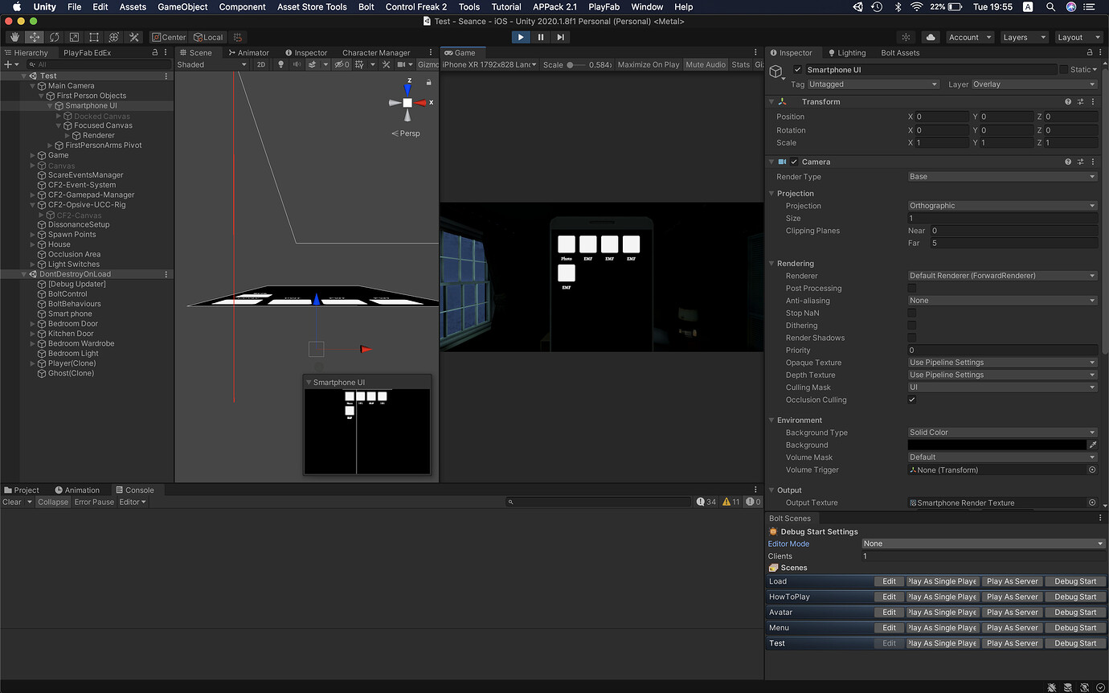Uncheck the Smartphone UI active checkbox

tap(798, 69)
